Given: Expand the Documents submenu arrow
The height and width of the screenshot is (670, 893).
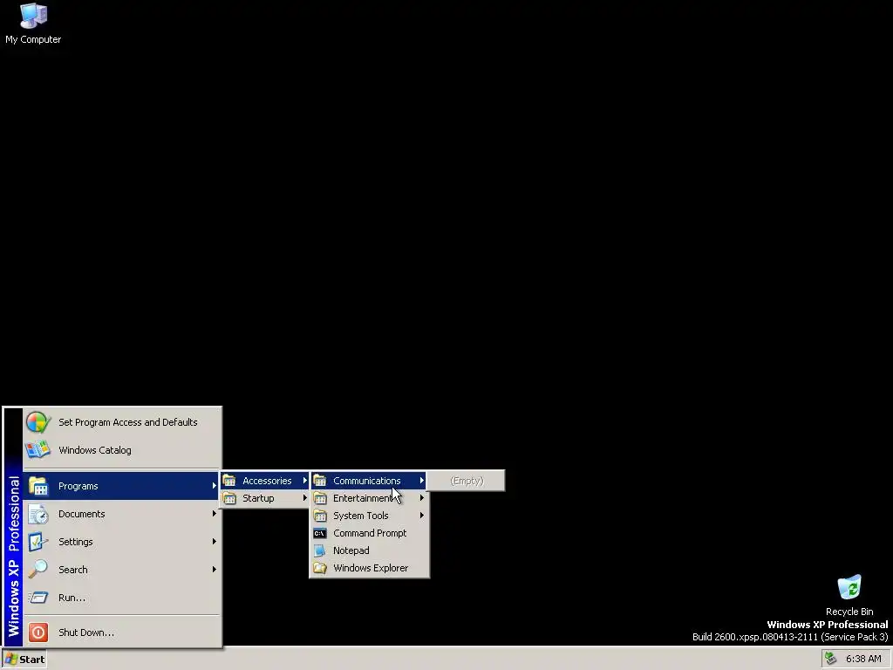Looking at the screenshot, I should point(215,514).
